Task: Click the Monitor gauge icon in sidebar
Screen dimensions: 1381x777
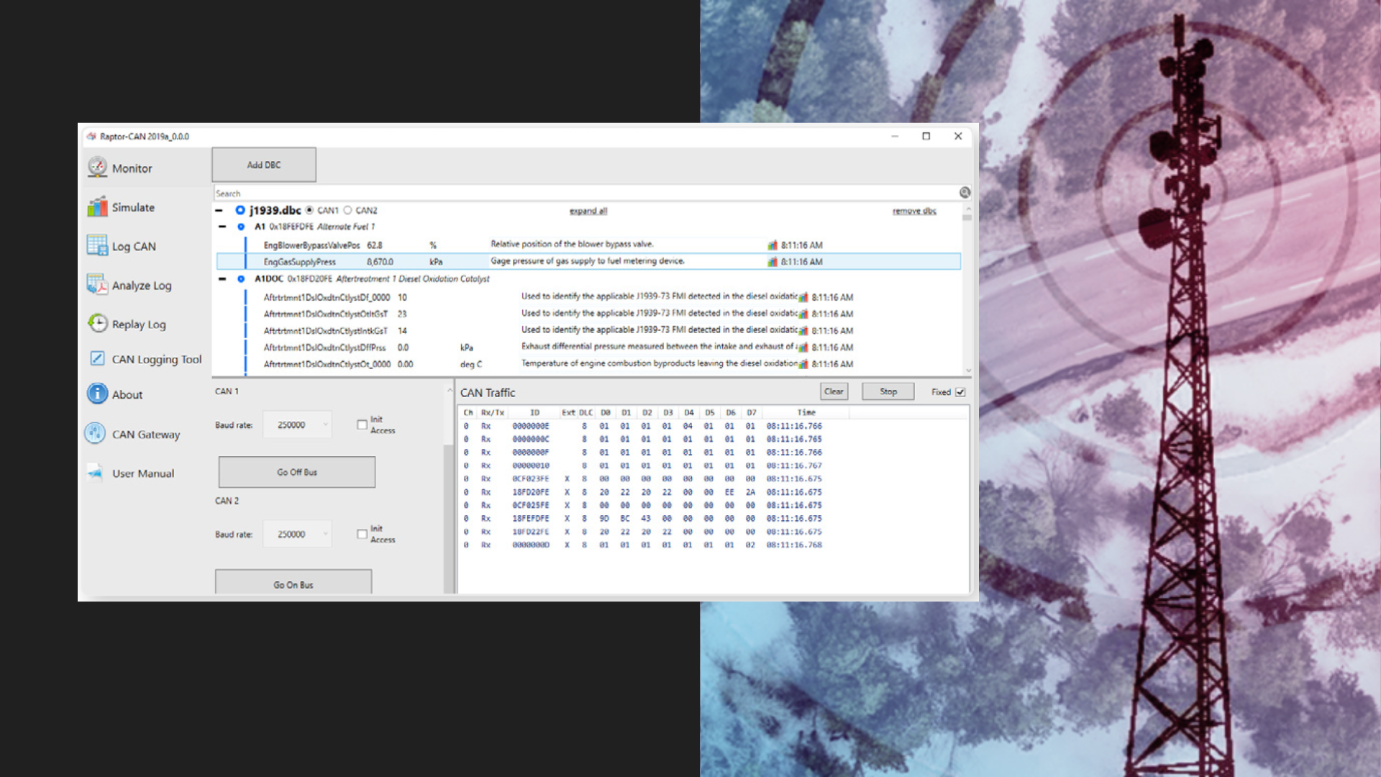Action: click(97, 167)
